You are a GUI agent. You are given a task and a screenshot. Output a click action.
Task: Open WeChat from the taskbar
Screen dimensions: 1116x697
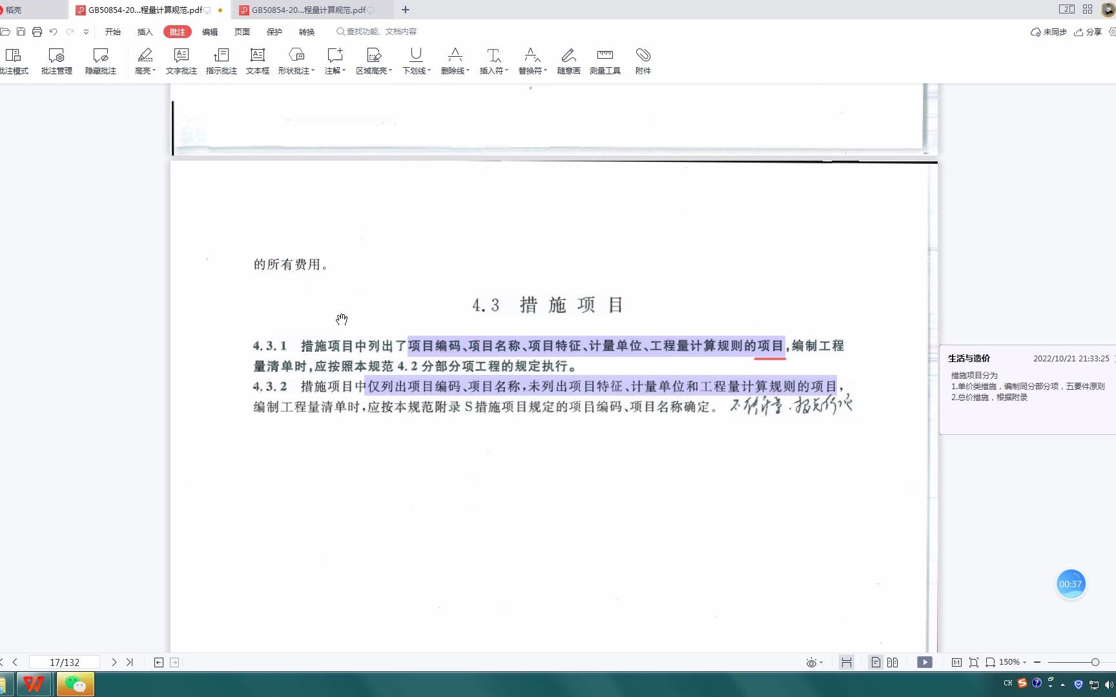click(x=76, y=684)
